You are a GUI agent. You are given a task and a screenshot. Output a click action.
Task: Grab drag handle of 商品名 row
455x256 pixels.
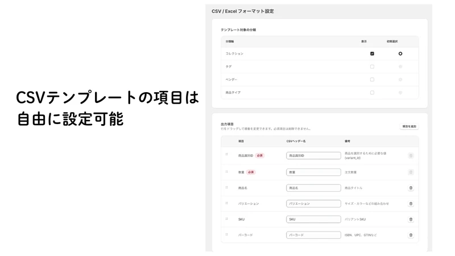point(226,187)
